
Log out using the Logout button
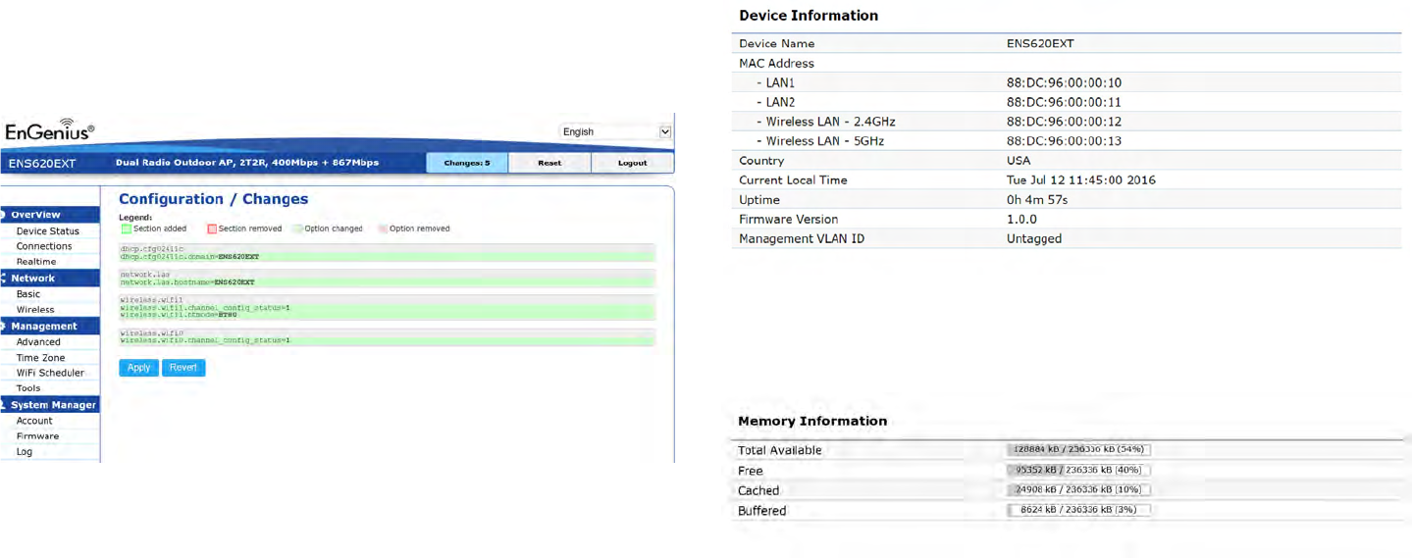click(x=633, y=163)
